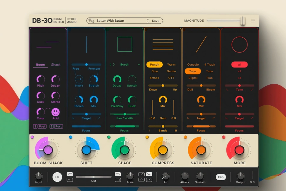286x191 pixels.
Task: Switch to the Boom tab
Action: click(x=40, y=65)
